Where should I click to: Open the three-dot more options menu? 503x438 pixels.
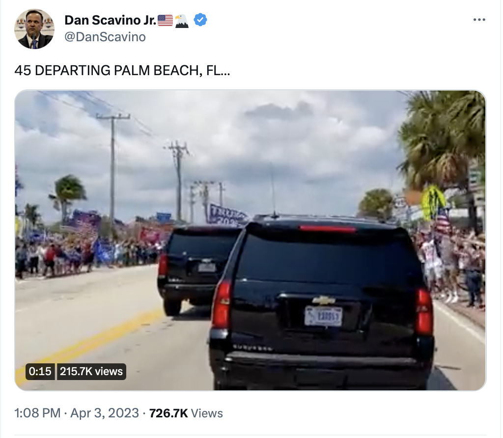pos(479,20)
